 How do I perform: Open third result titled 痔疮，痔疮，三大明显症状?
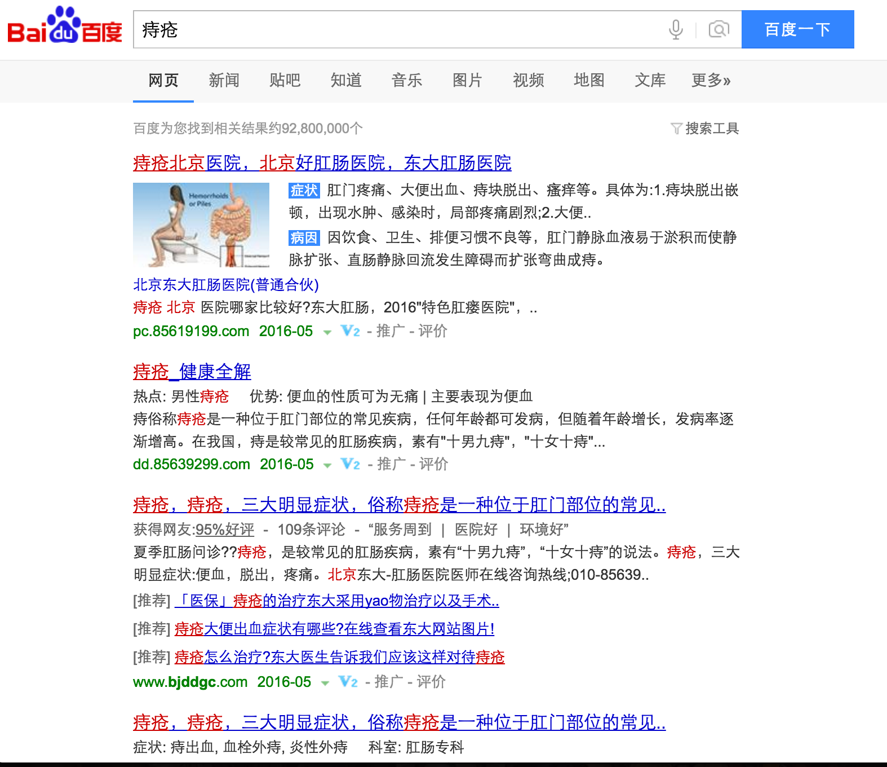tap(400, 505)
